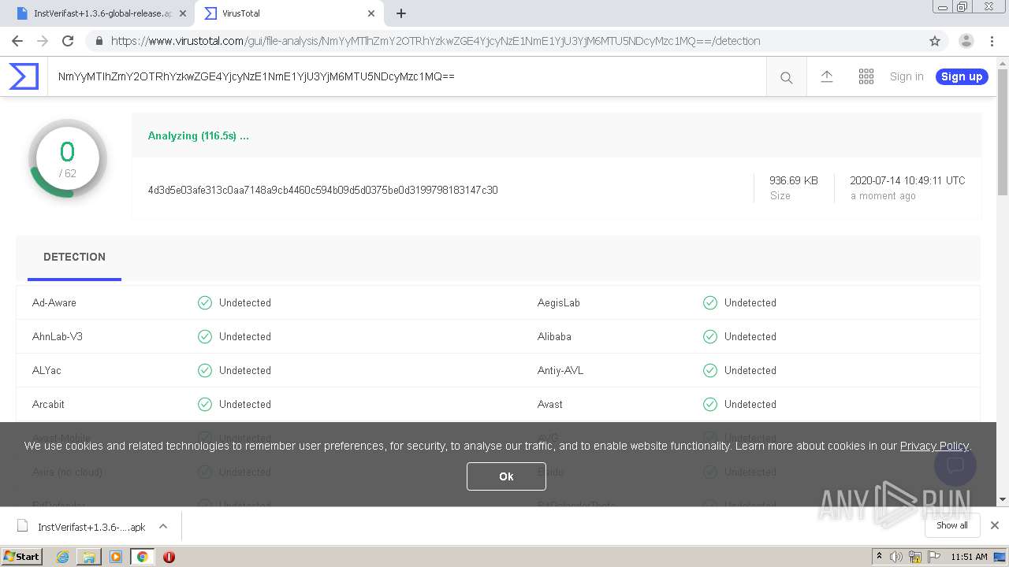Click the 0/62 detection score circle

pos(68,158)
